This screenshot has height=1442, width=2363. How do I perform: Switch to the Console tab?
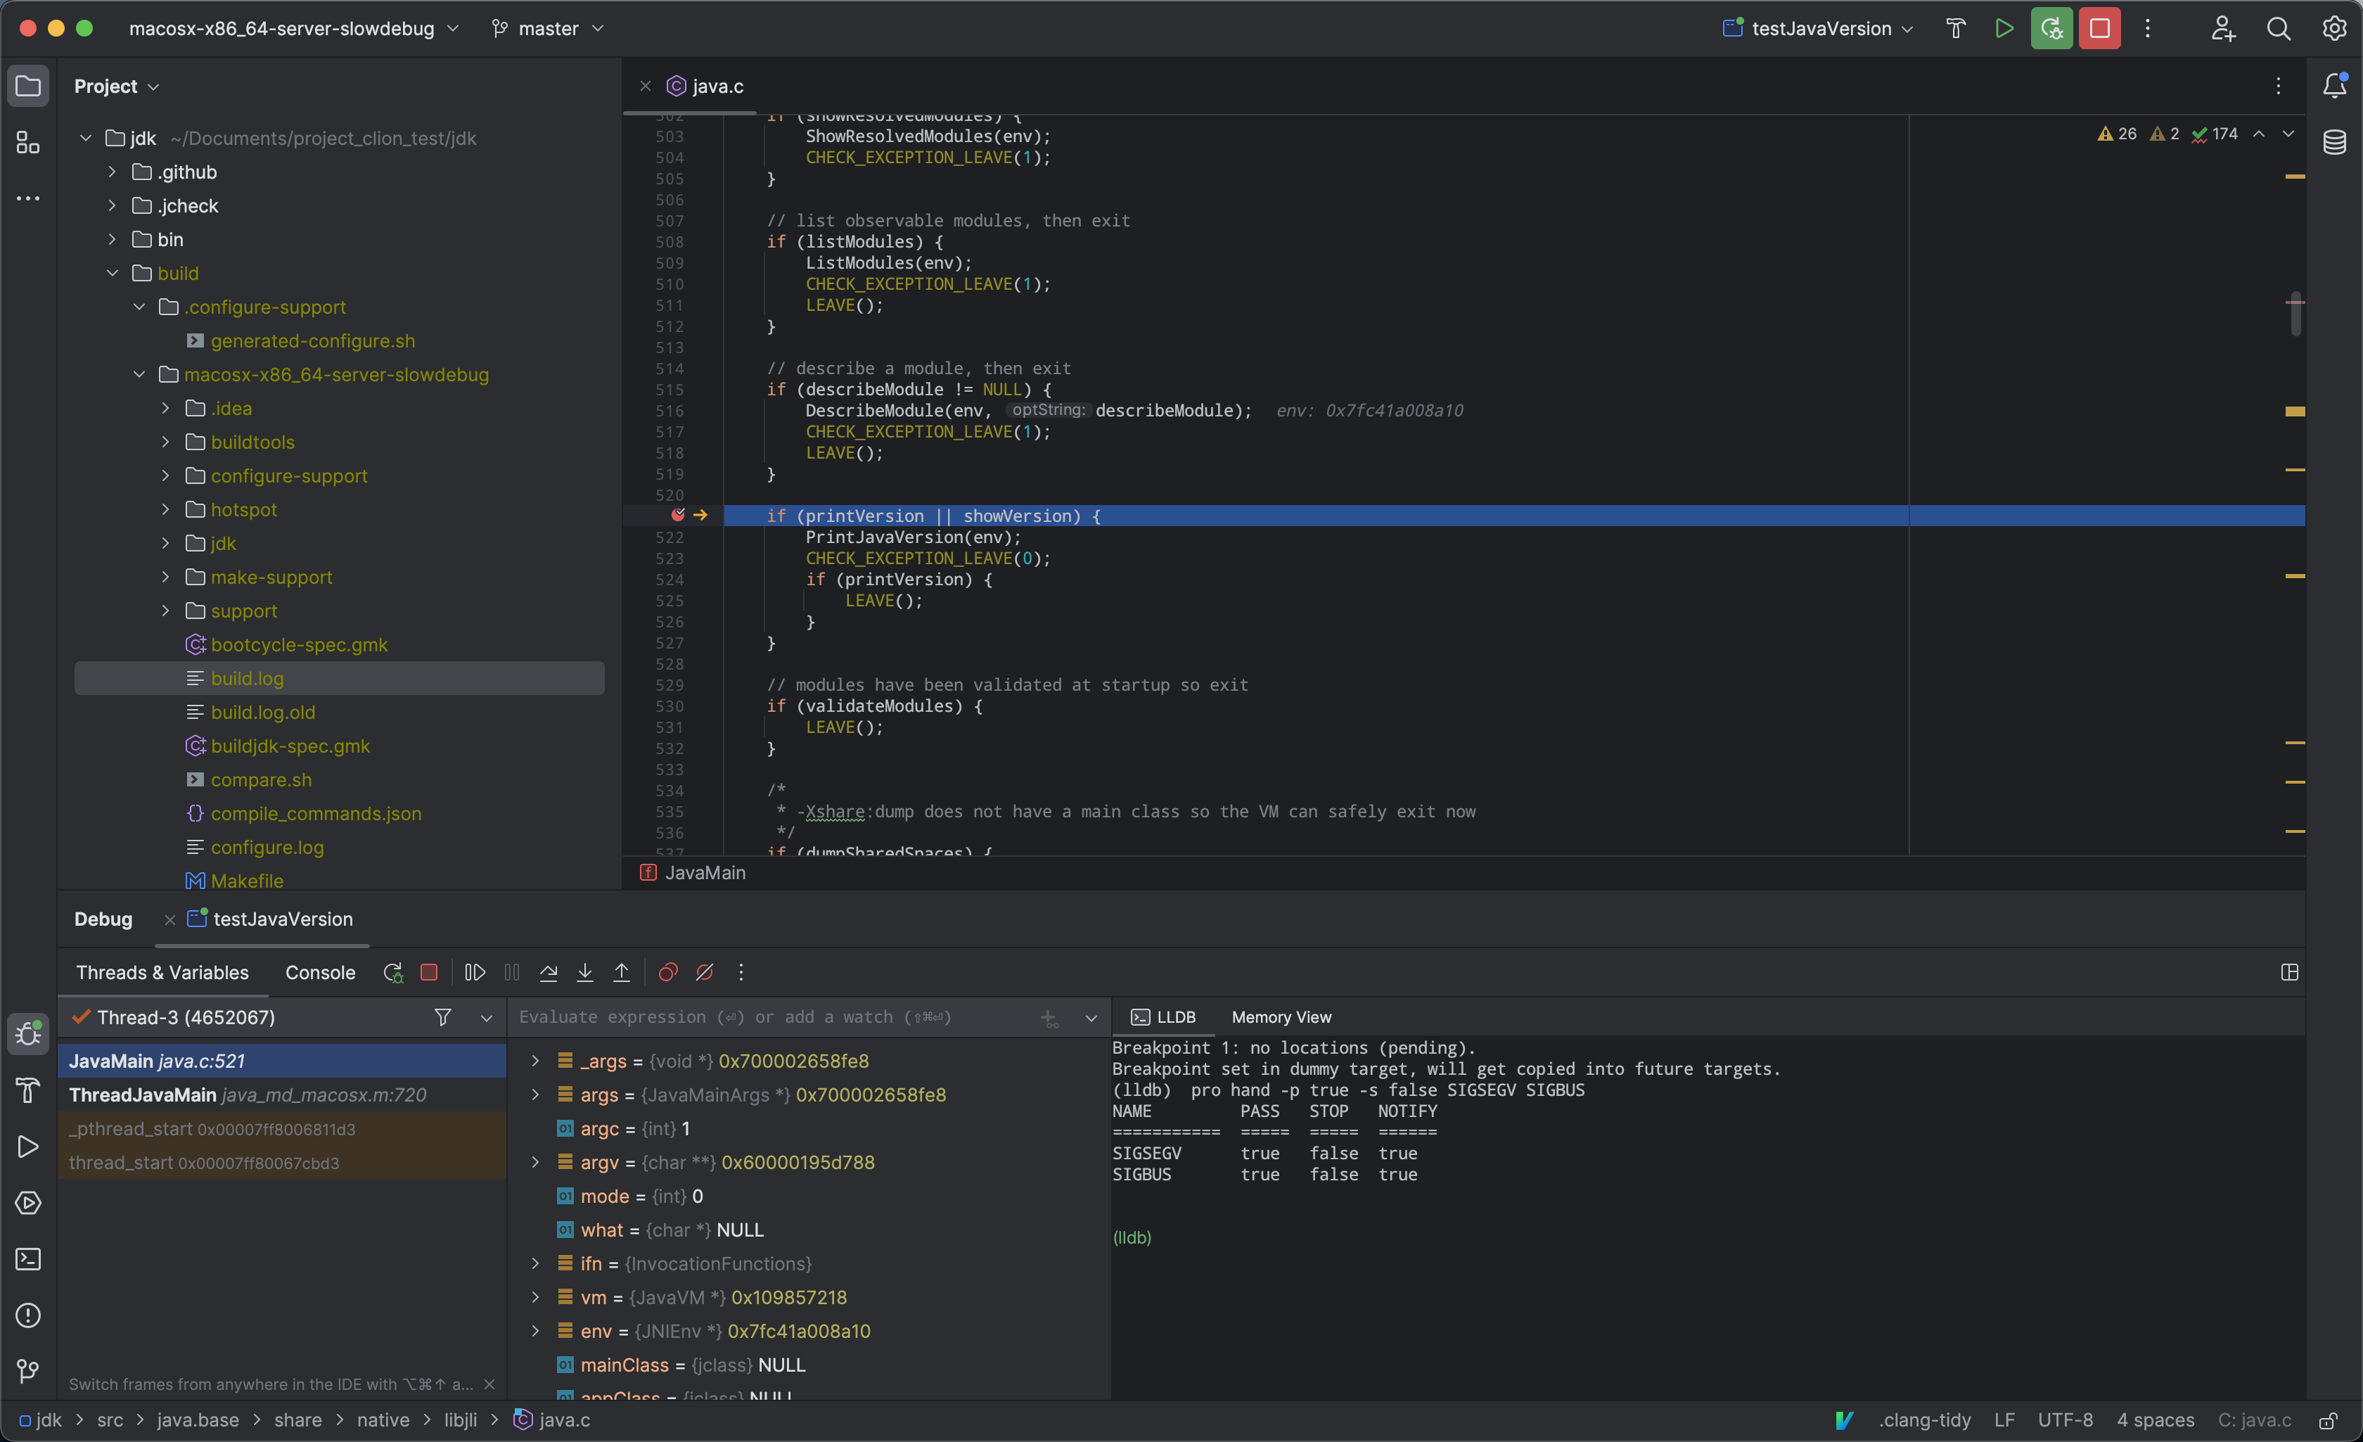(320, 973)
